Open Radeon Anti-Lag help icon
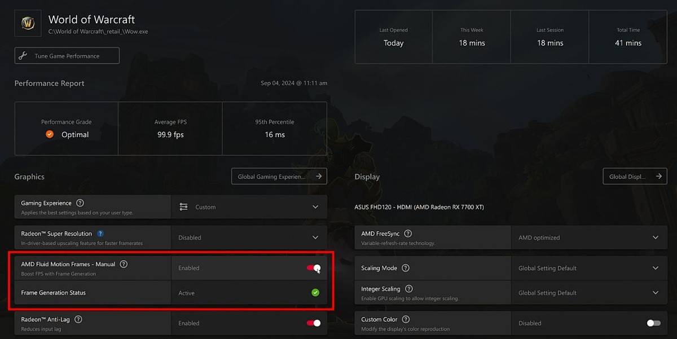This screenshot has width=677, height=339. 78,319
